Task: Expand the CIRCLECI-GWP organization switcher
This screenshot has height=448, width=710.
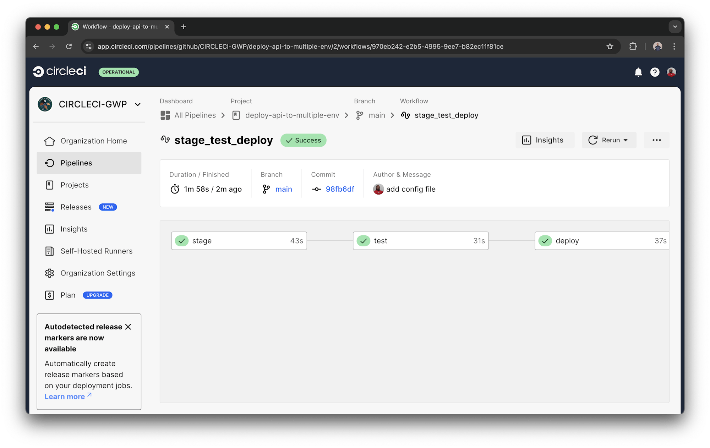Action: coord(138,104)
